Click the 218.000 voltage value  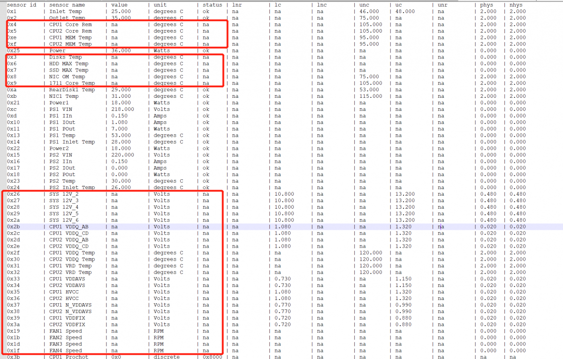click(x=122, y=109)
